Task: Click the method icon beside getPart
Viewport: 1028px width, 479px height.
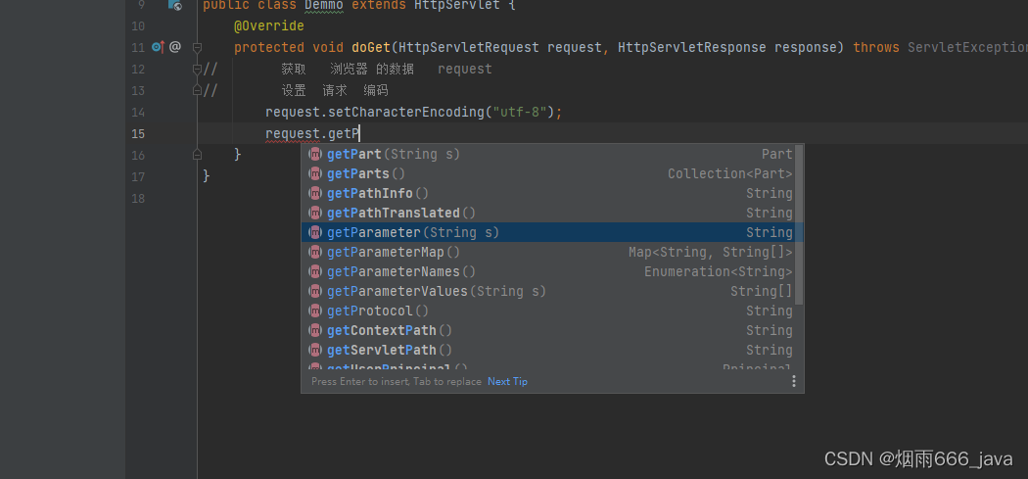Action: [x=315, y=154]
